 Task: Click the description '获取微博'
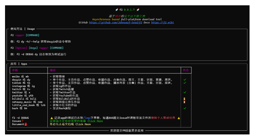click(x=59, y=77)
